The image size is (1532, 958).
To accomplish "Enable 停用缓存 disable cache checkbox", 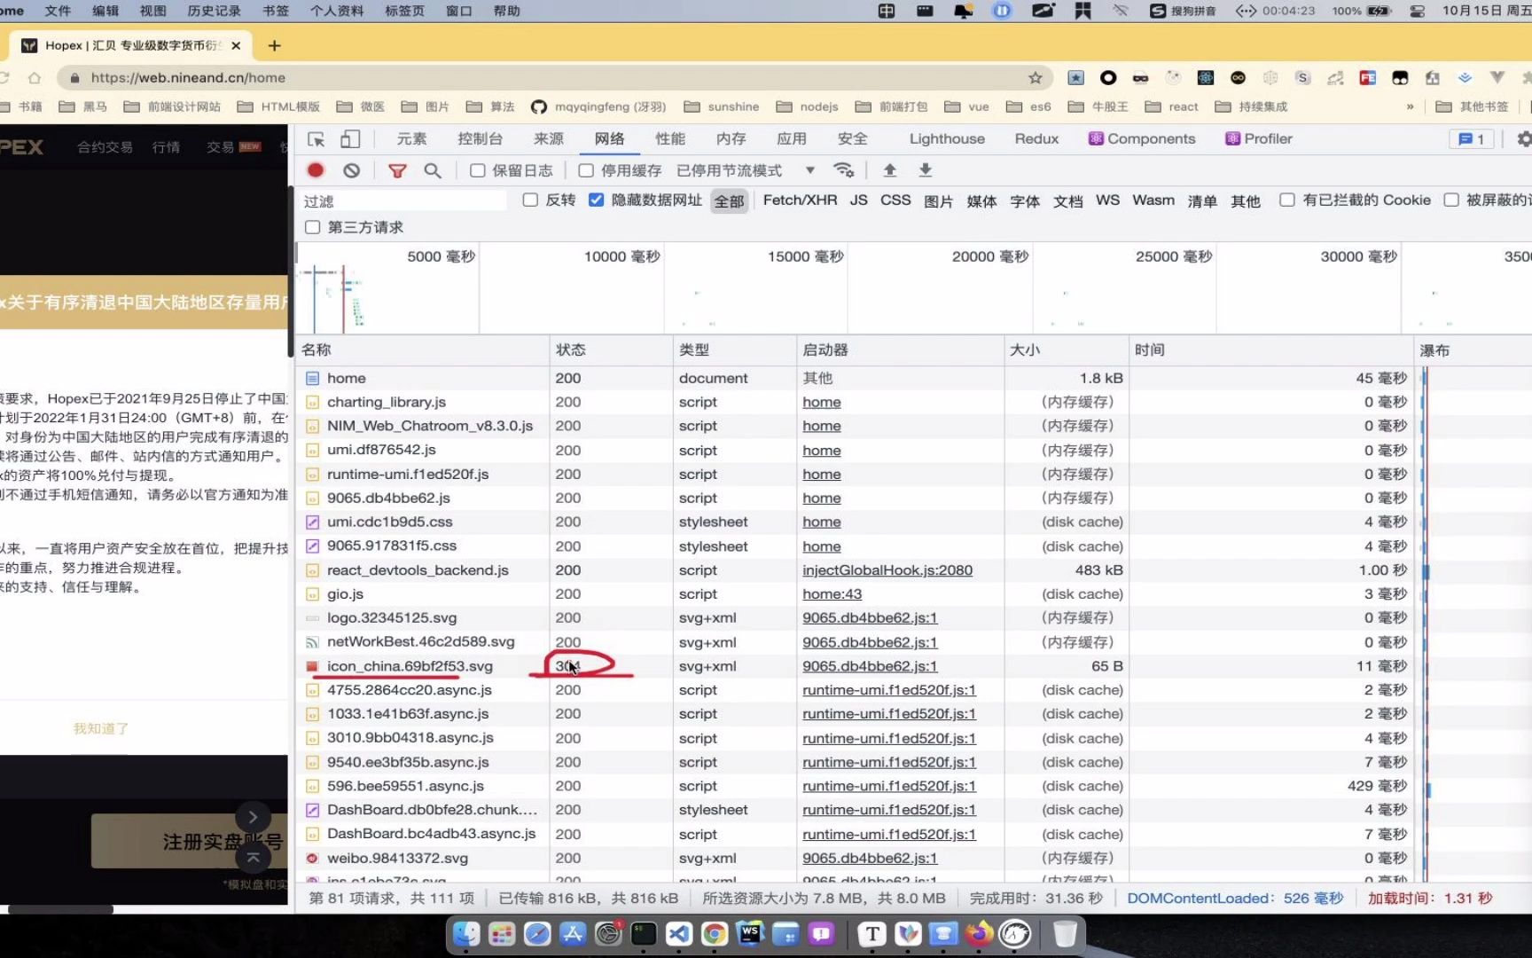I will (x=586, y=170).
